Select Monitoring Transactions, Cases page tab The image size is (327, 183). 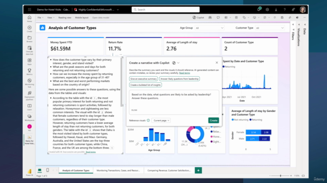(118, 170)
